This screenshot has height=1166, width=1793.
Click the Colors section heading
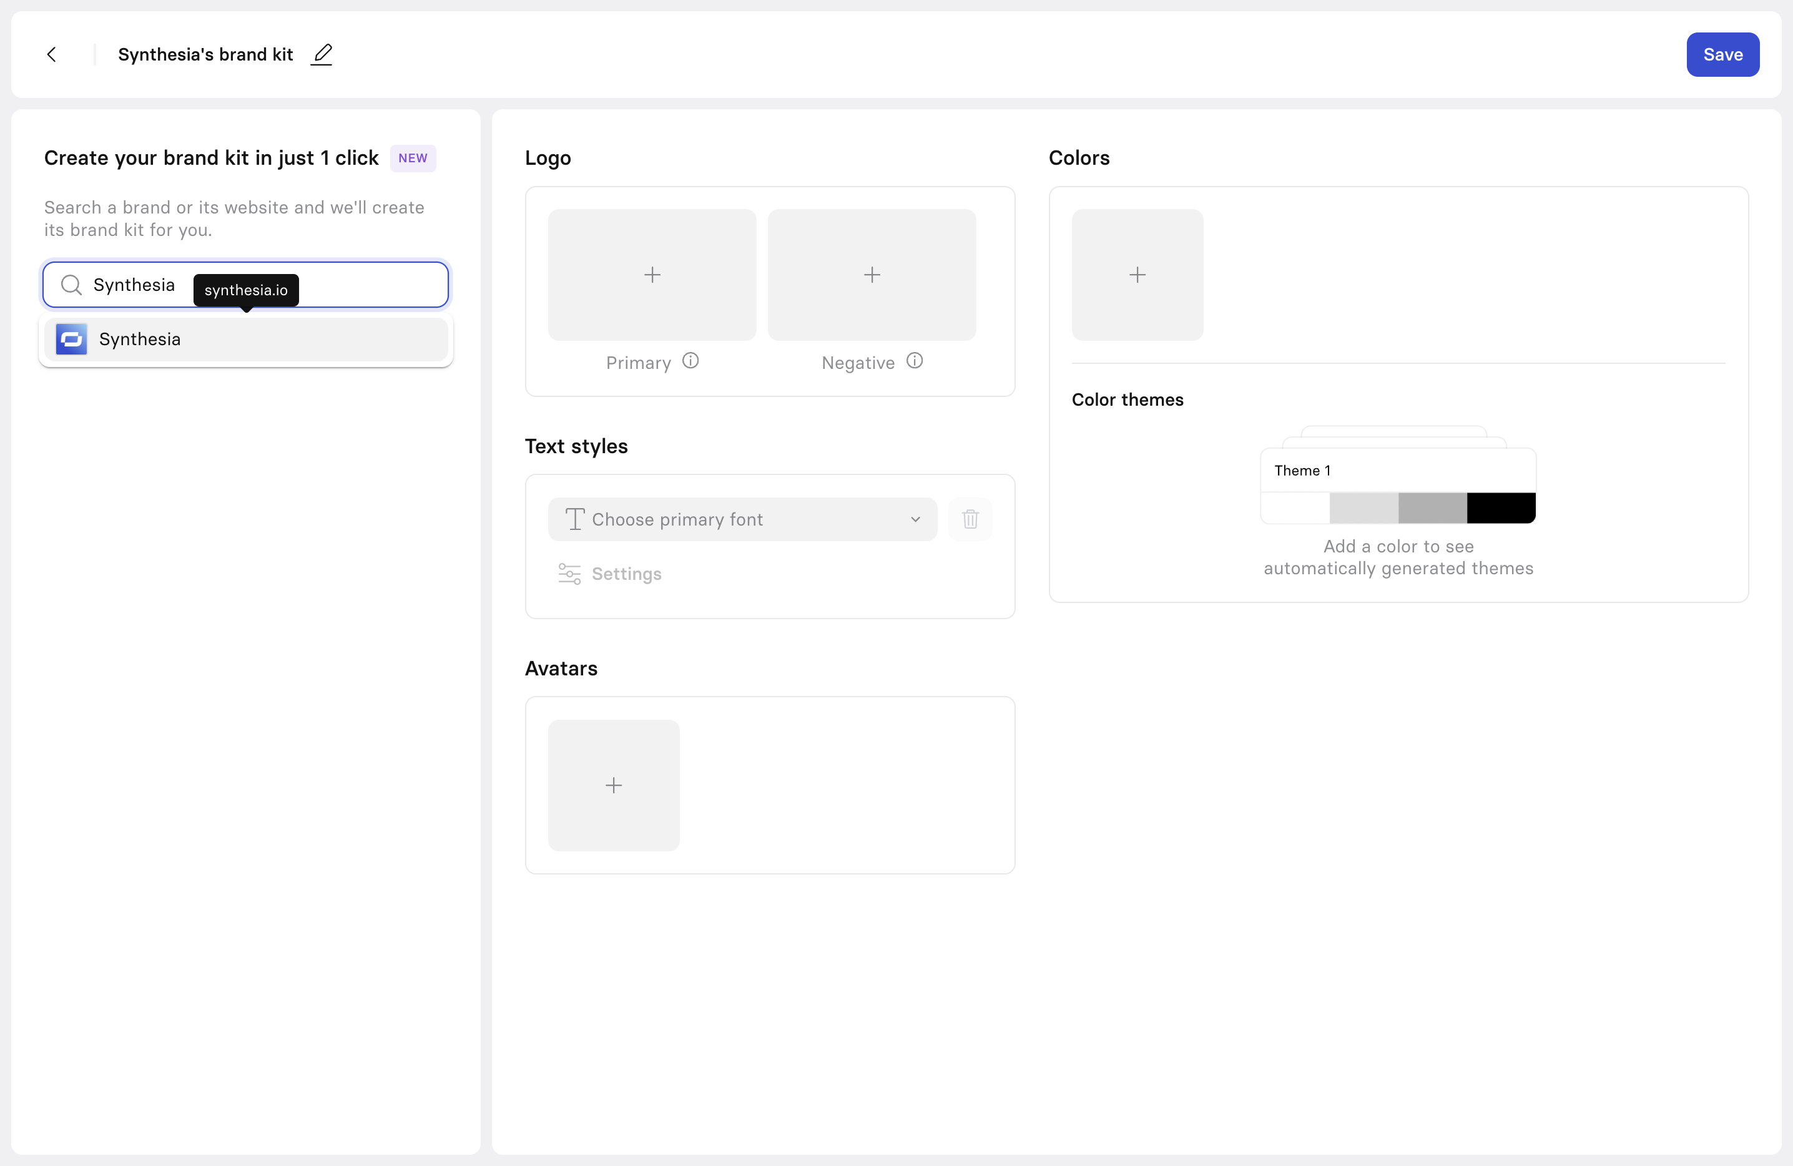1079,158
